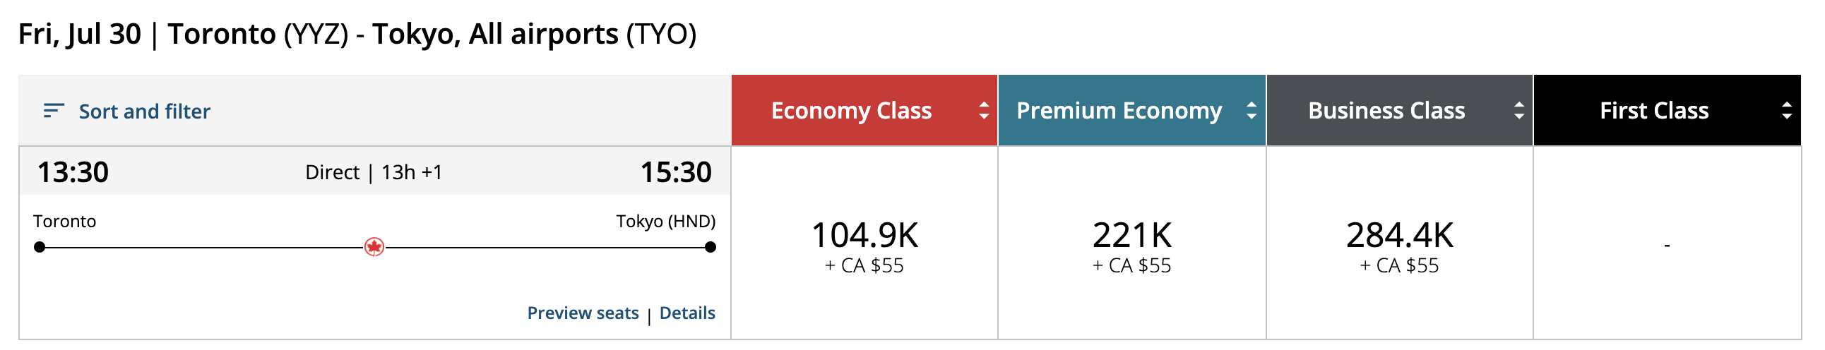Select the First Class column header
The width and height of the screenshot is (1825, 350).
click(1653, 111)
